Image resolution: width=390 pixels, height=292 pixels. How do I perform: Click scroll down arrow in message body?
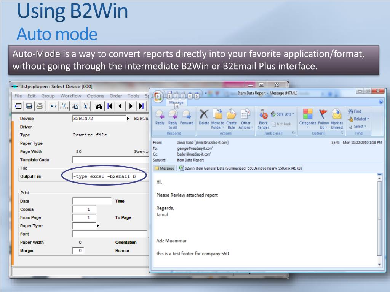(379, 265)
